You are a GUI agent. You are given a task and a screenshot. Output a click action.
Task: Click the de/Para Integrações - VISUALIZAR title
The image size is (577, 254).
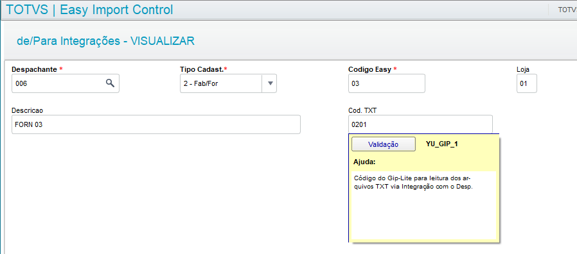(105, 41)
